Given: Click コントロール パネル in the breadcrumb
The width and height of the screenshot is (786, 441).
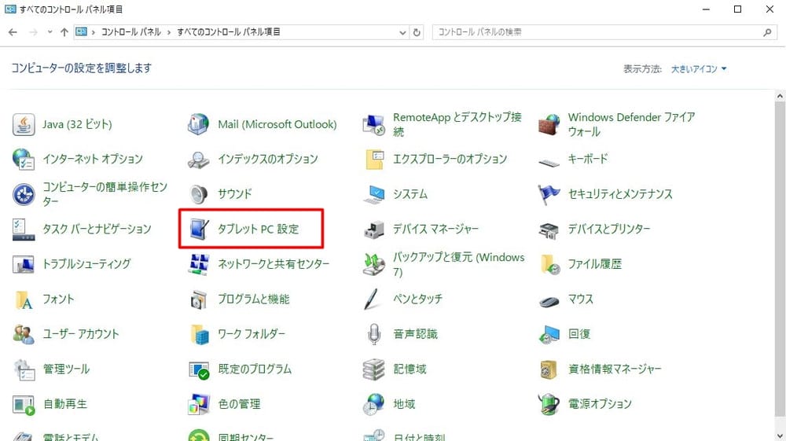Looking at the screenshot, I should [x=130, y=32].
